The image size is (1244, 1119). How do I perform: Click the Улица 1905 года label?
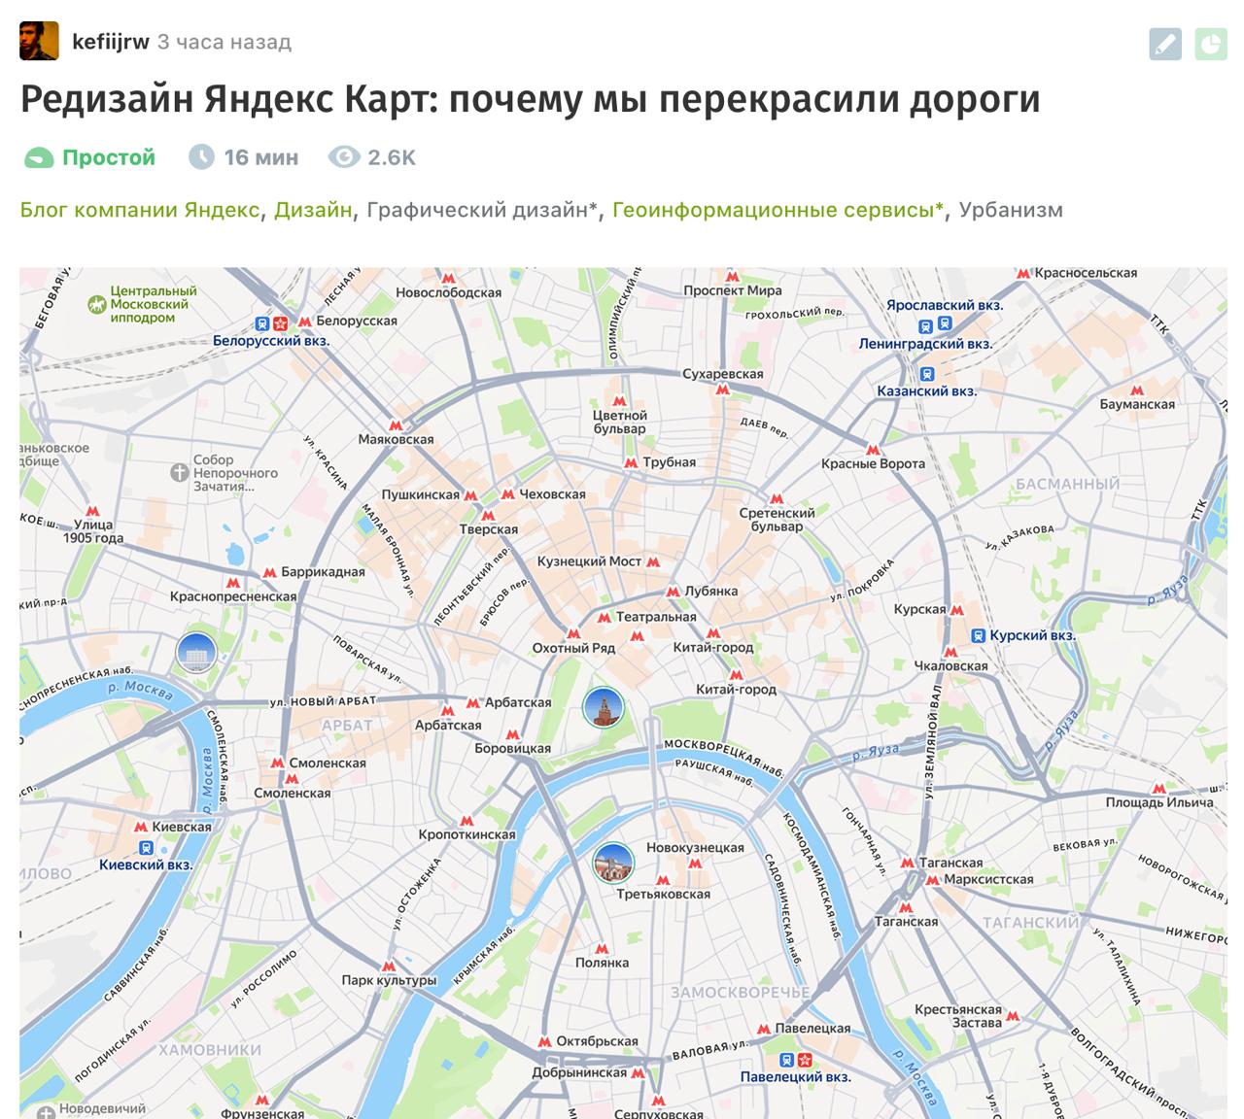(93, 531)
